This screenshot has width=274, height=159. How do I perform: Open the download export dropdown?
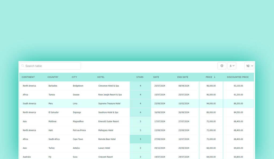[x=232, y=66]
